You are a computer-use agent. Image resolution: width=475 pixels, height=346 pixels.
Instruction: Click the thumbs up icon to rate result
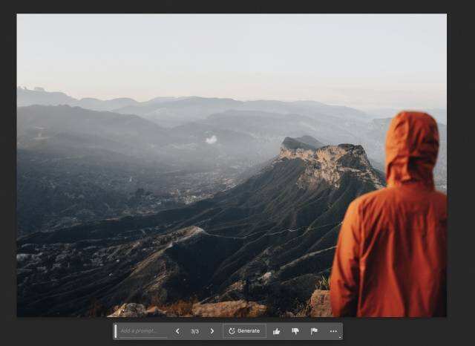point(276,331)
